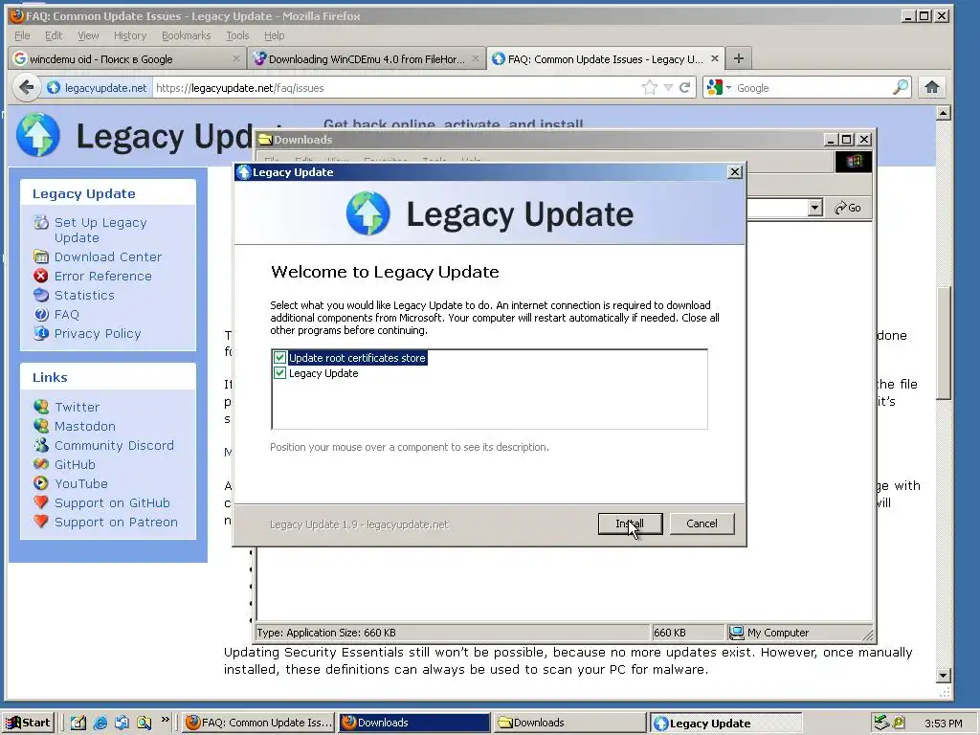Open the Download Center link
Screen dimensions: 980x735
[x=108, y=256]
